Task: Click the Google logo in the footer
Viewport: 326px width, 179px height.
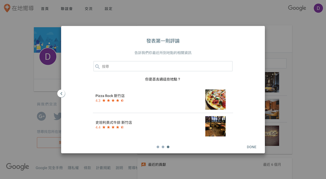Action: pyautogui.click(x=18, y=167)
